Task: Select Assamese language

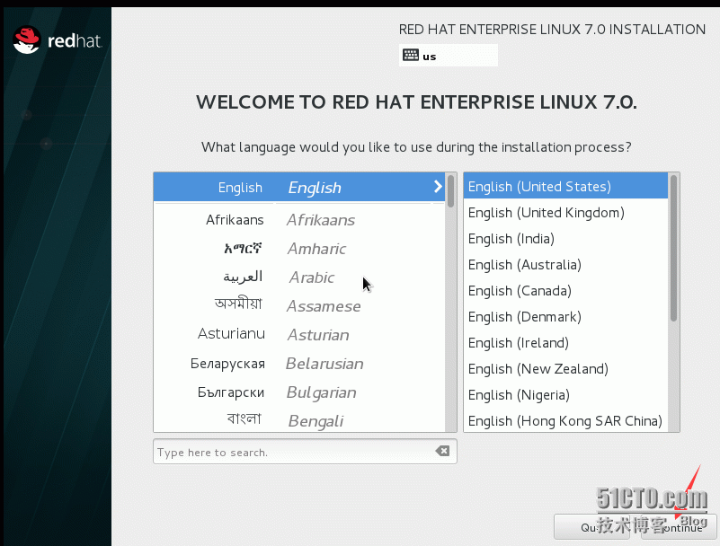Action: pos(299,306)
